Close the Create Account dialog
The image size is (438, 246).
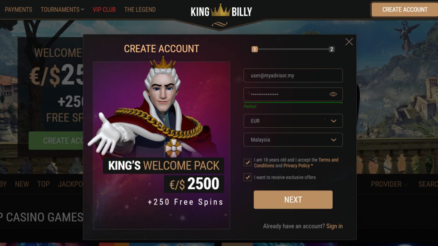(x=349, y=42)
